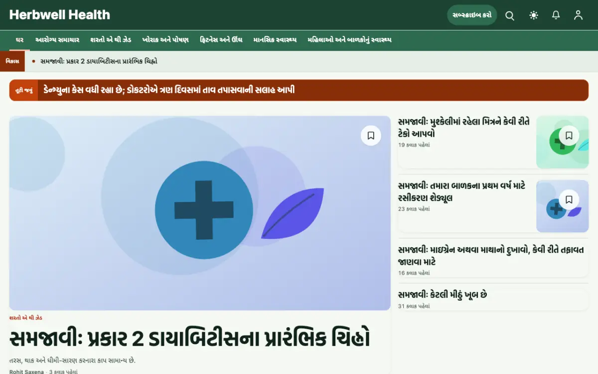The image size is (598, 374).
Task: Bookmark the article about supporting a friend
Action: [569, 135]
